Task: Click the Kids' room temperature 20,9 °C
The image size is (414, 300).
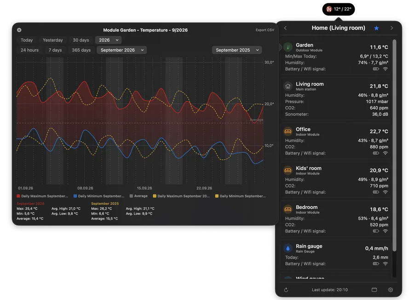Action: 379,170
